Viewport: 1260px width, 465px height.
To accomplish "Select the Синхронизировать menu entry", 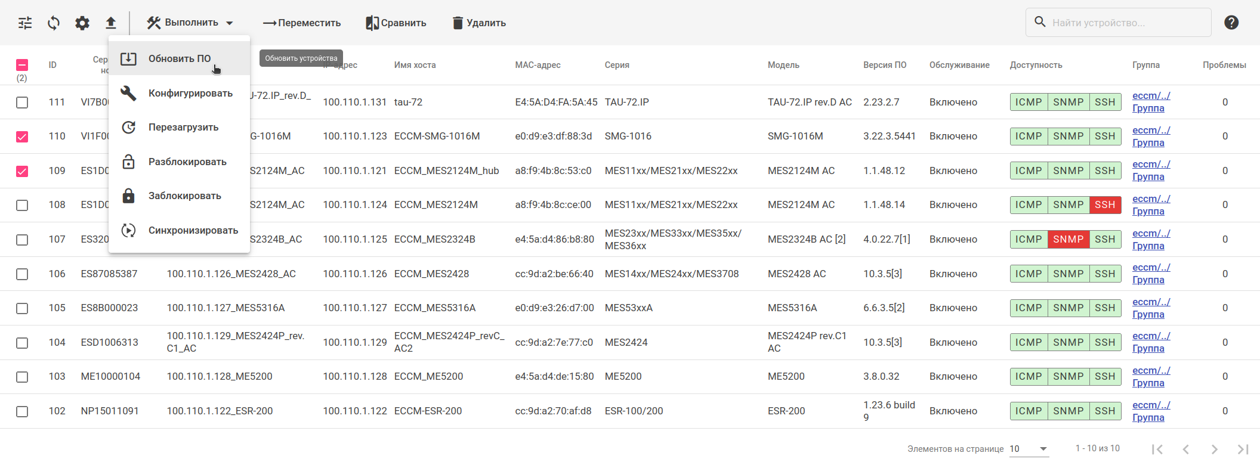I will tap(193, 231).
